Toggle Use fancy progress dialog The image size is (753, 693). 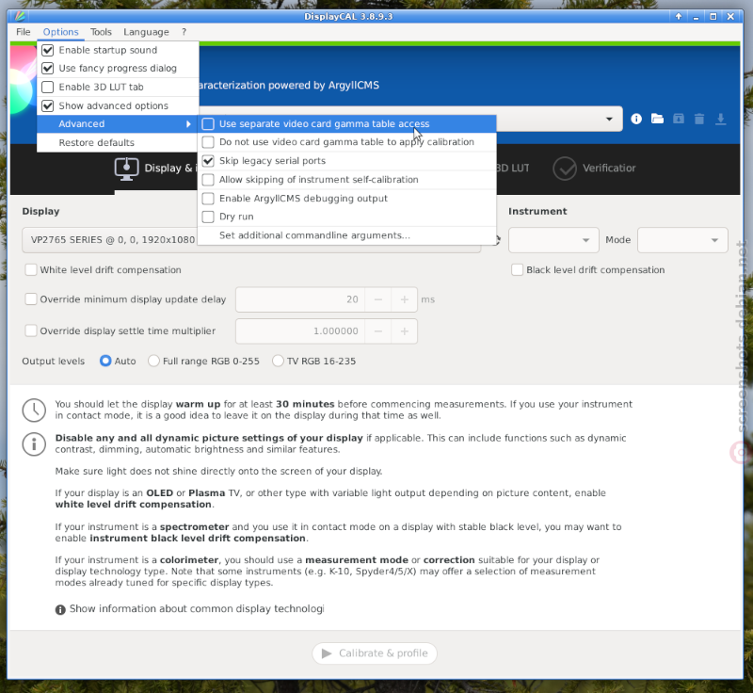118,68
